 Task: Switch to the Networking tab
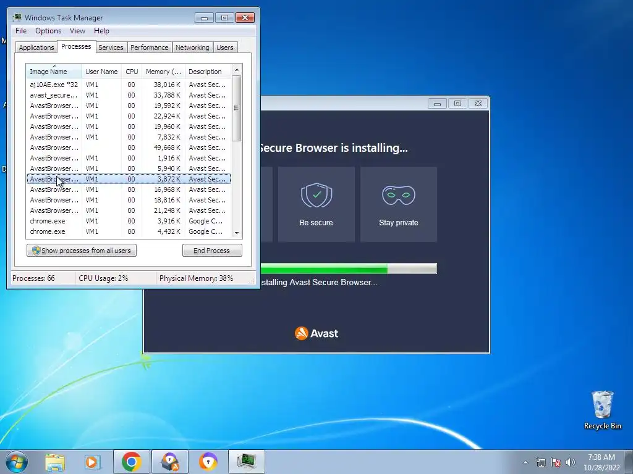[x=193, y=48]
